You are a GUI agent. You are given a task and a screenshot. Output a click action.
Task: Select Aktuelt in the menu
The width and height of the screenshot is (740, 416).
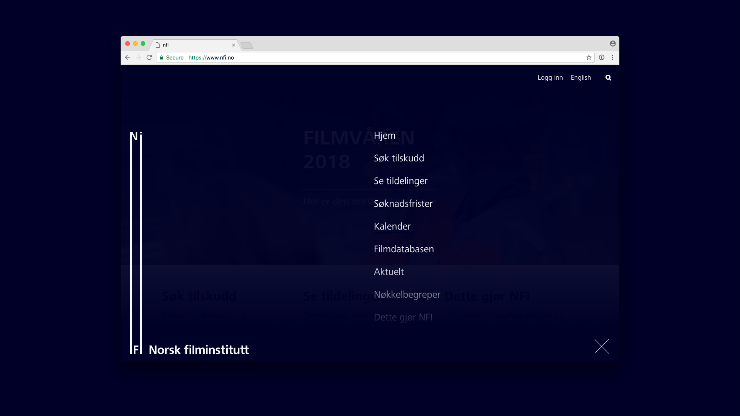(389, 272)
